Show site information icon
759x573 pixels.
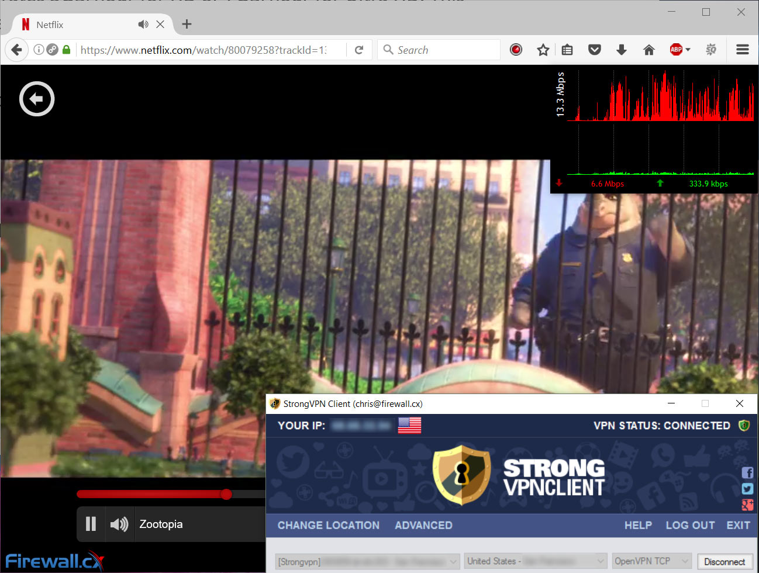click(x=39, y=50)
